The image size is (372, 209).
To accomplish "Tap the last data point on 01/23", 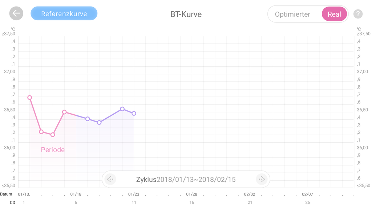I will click(x=134, y=114).
